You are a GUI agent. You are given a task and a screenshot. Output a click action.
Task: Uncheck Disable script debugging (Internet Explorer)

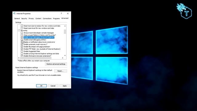click(x=22, y=37)
